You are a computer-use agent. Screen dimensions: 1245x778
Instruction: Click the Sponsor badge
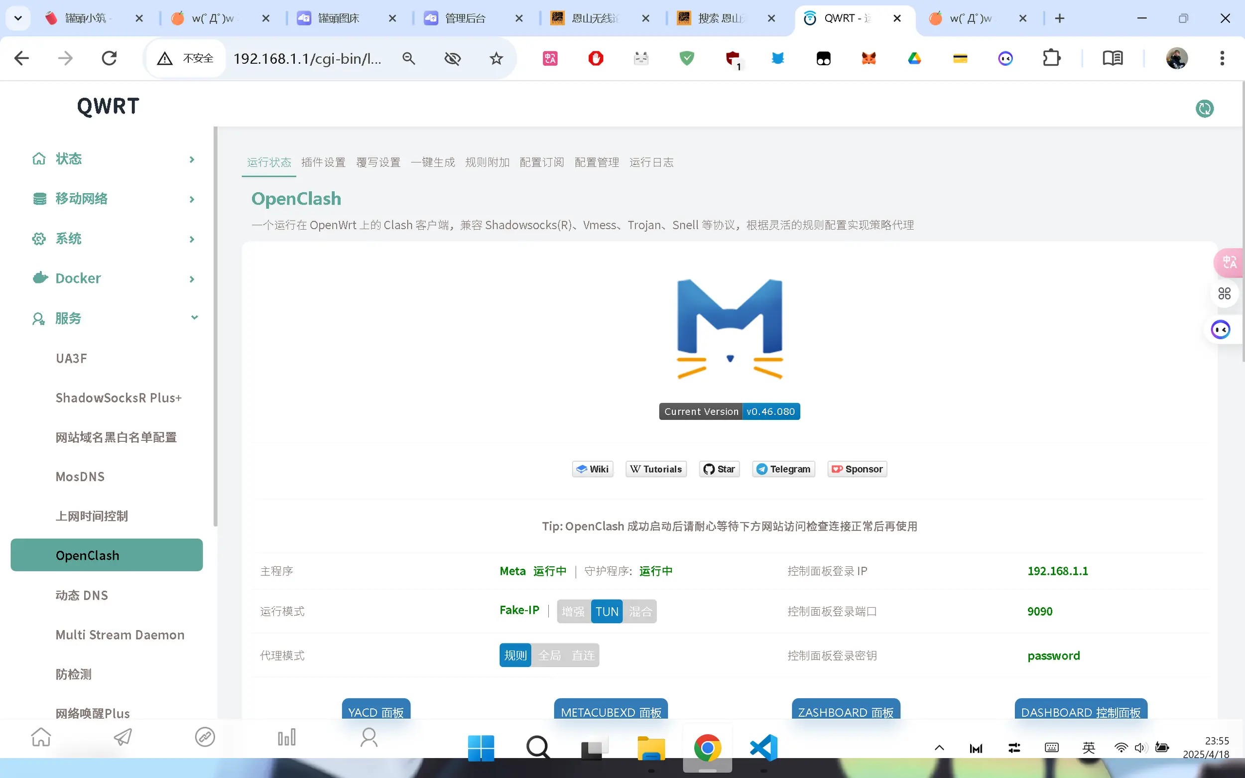[857, 469]
